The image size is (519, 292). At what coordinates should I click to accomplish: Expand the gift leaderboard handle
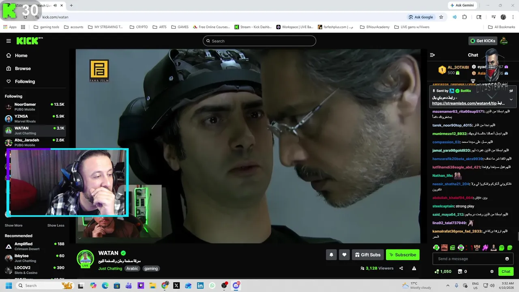[x=473, y=81]
